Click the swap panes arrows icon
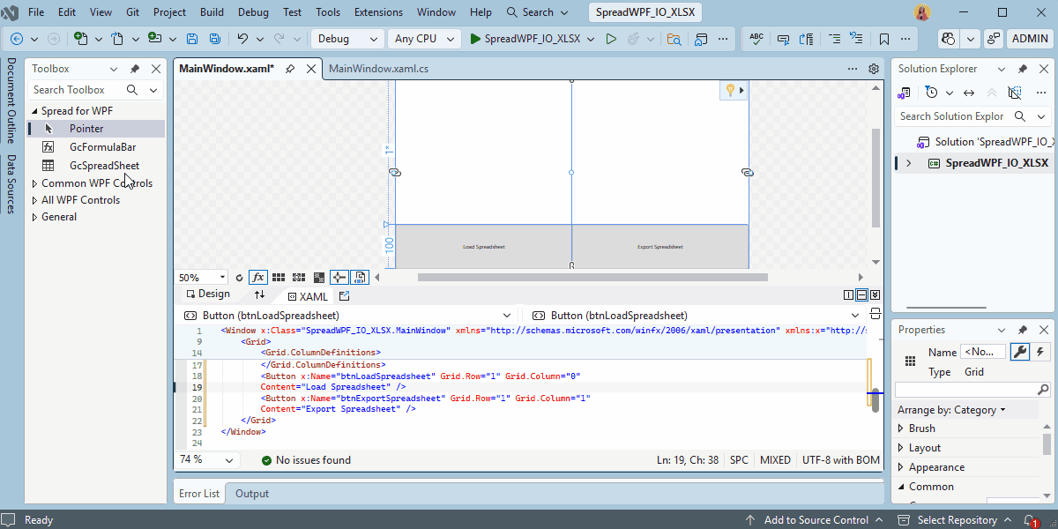Image resolution: width=1058 pixels, height=529 pixels. (259, 294)
